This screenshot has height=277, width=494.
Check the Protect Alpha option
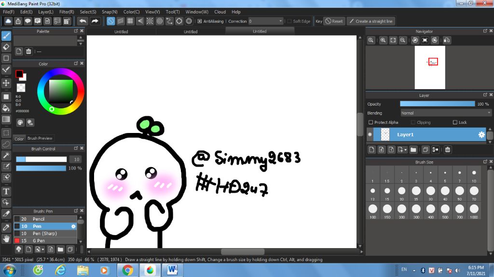tap(370, 122)
